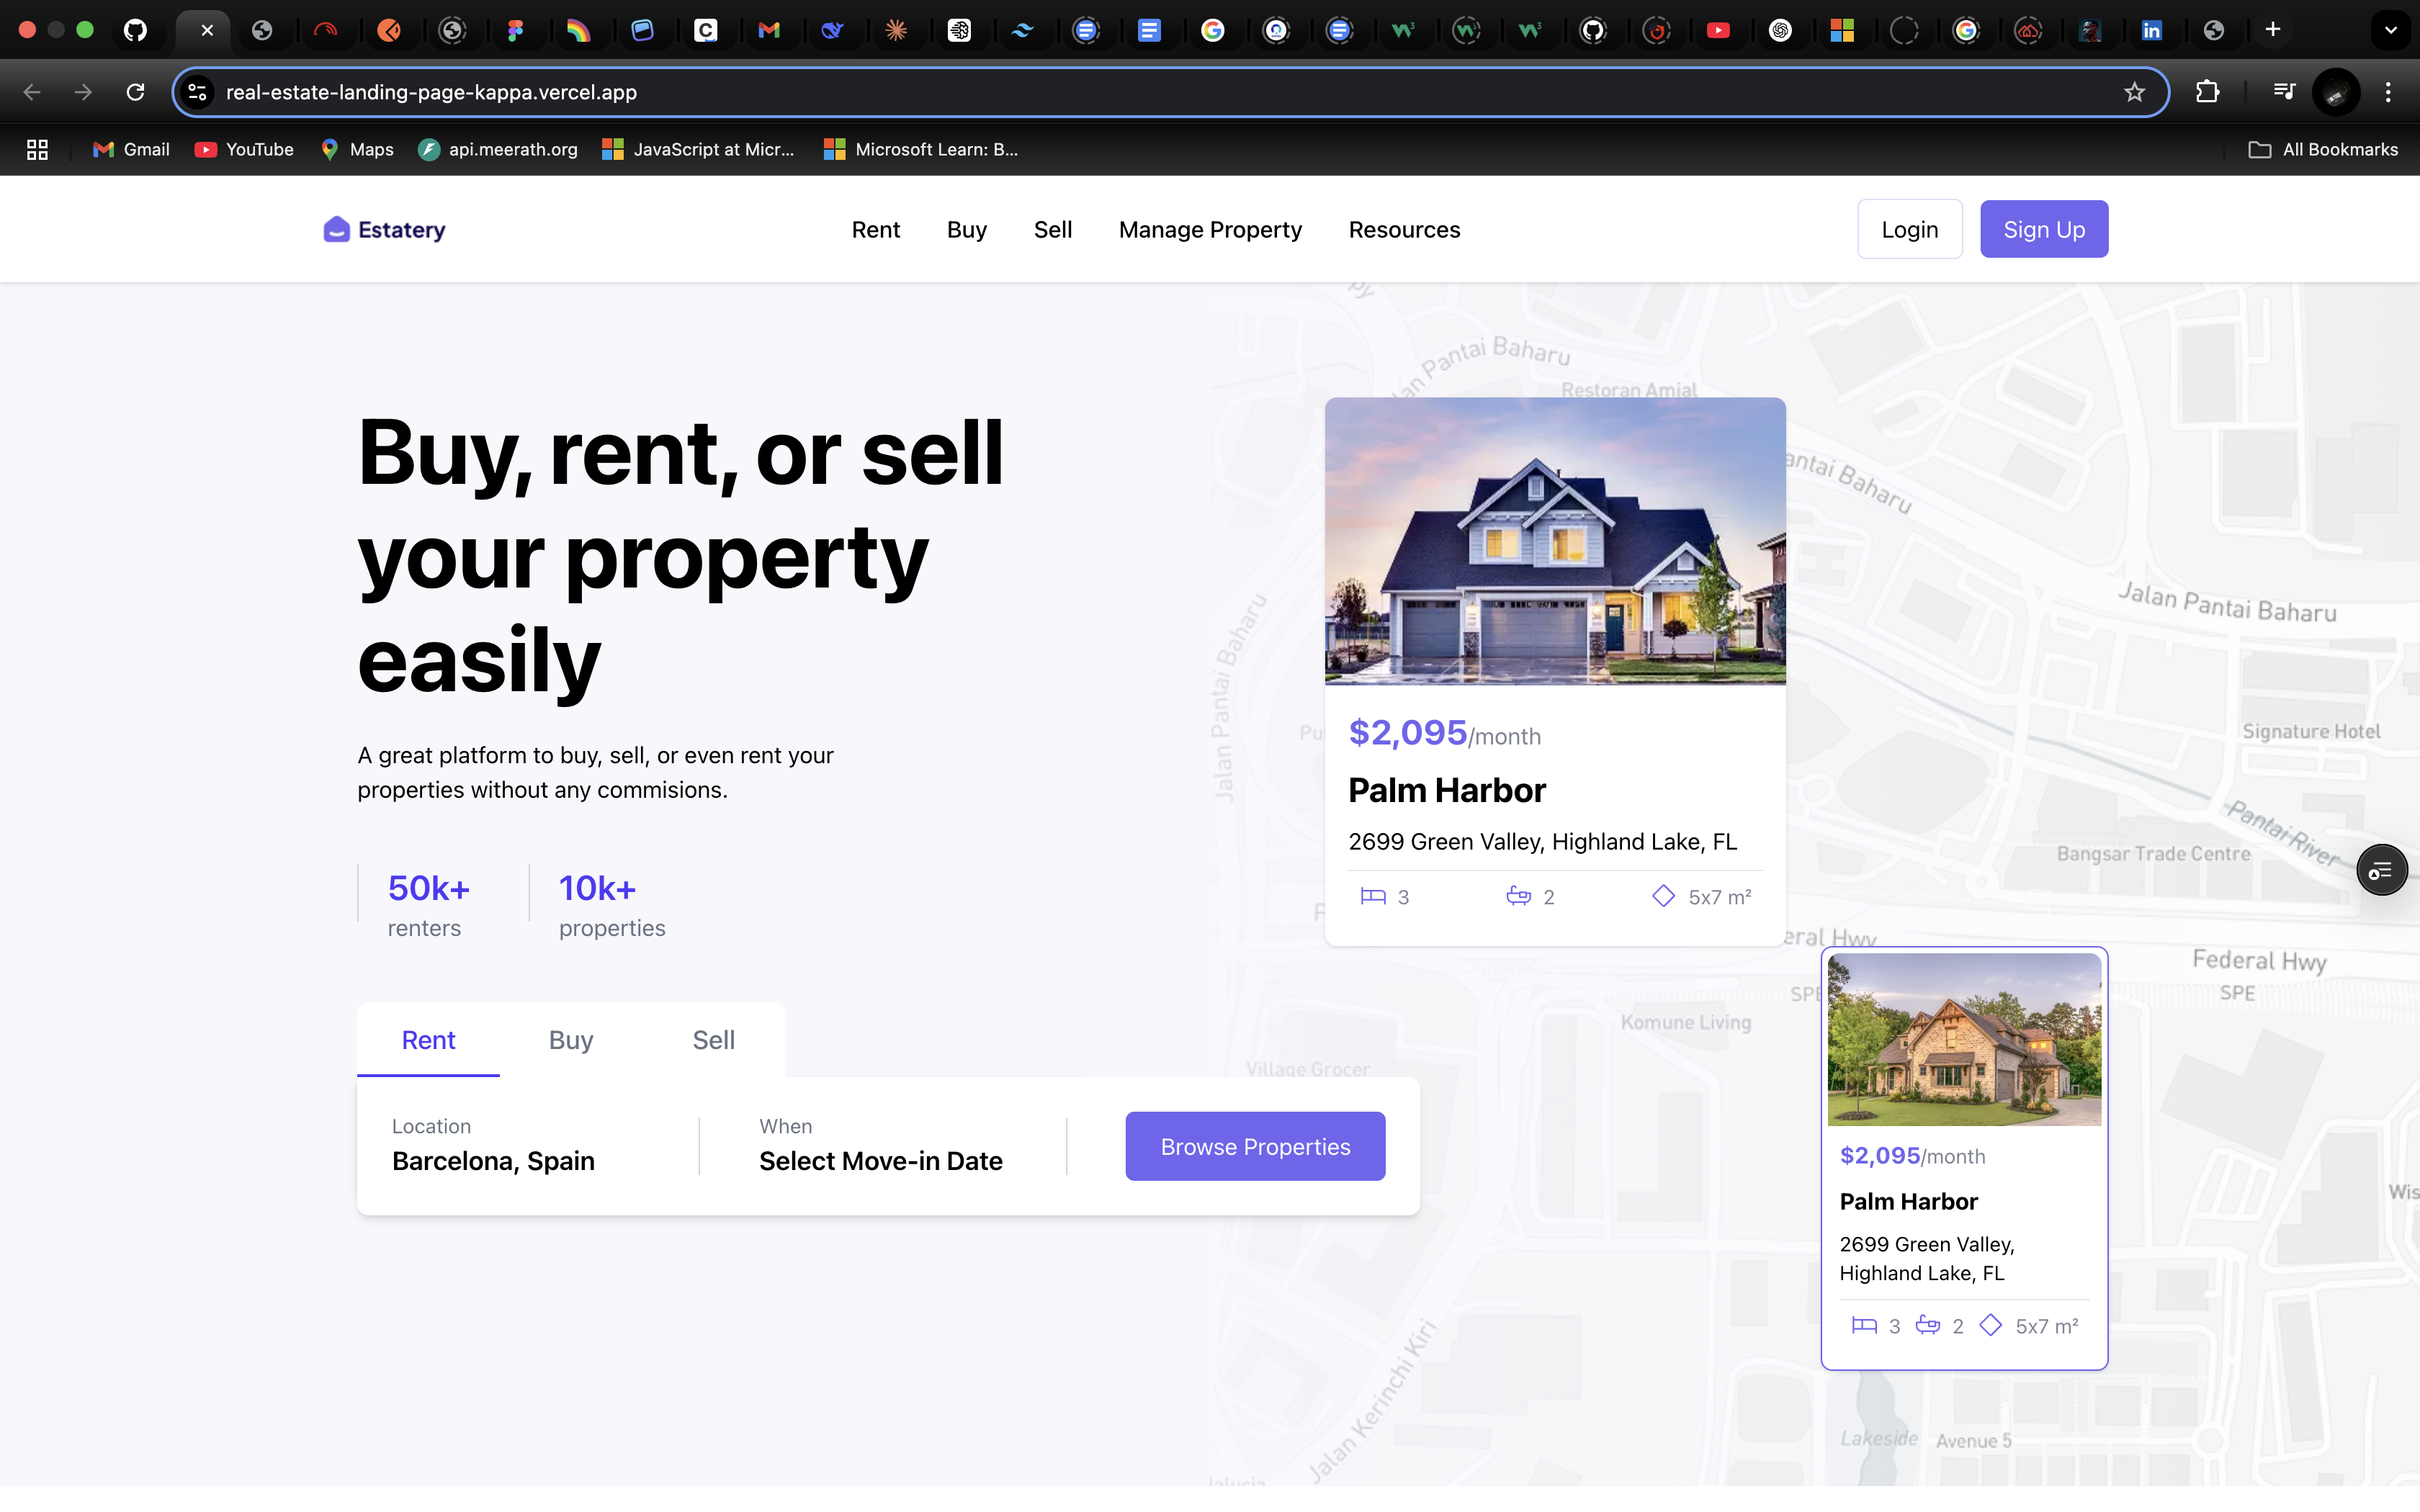
Task: Click bed icon on small property card
Action: coord(1864,1325)
